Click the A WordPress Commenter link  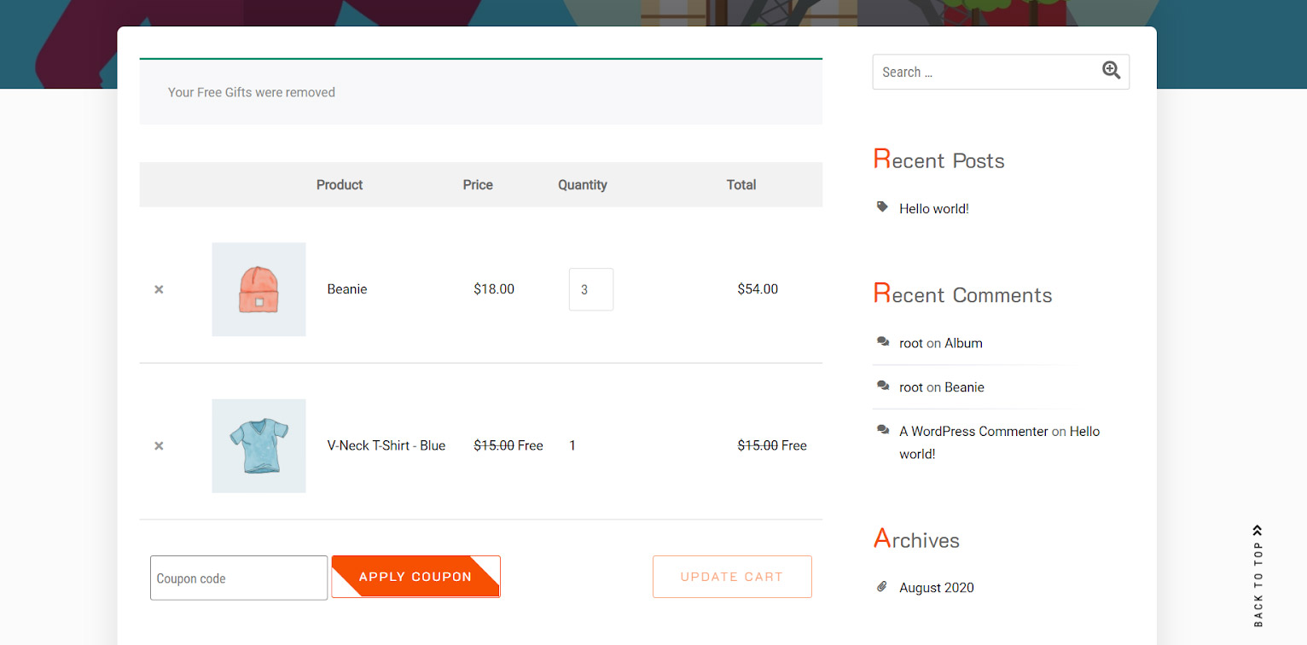tap(973, 432)
